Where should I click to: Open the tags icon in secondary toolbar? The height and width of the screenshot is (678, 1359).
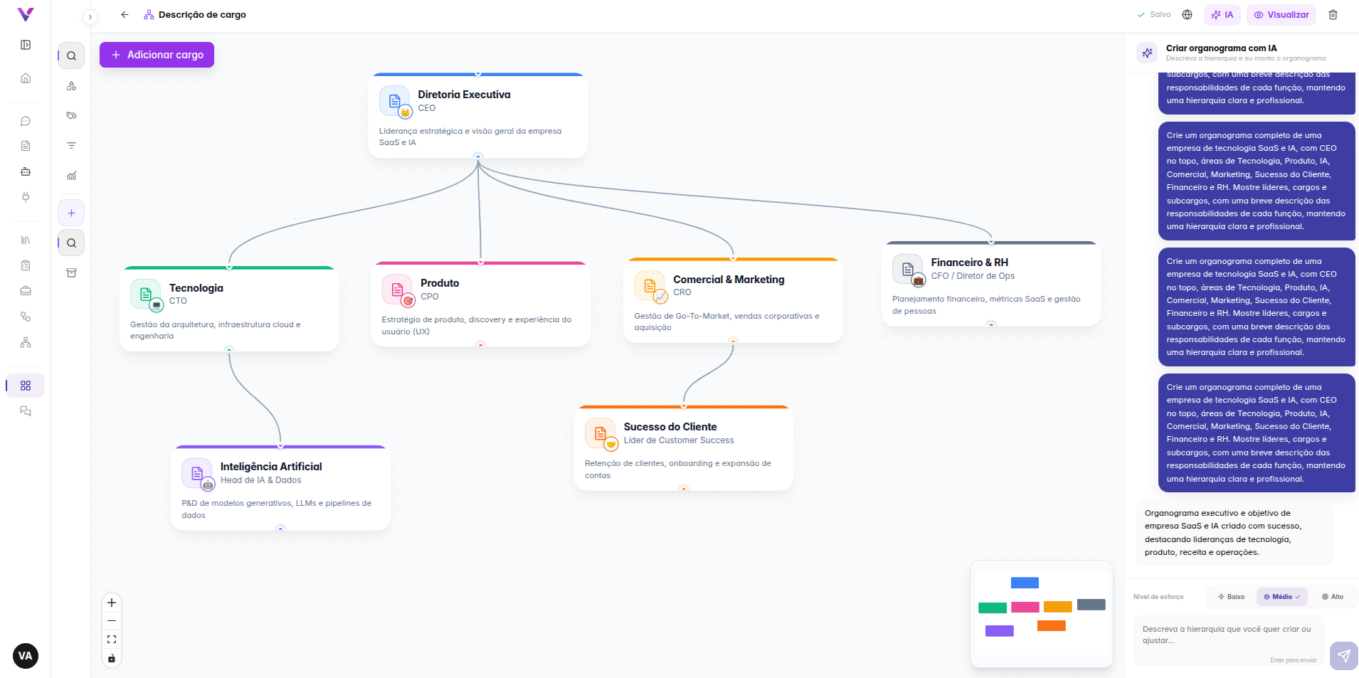tap(71, 115)
